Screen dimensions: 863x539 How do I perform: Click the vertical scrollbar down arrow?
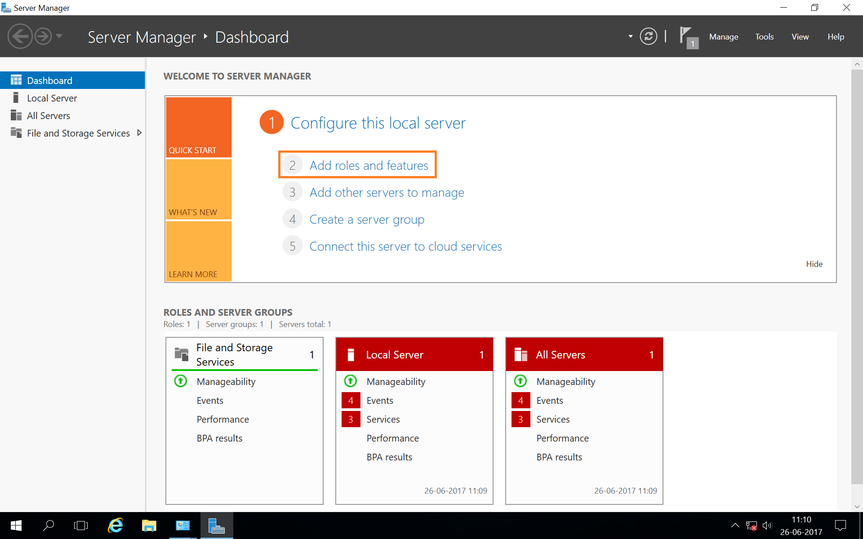[857, 506]
